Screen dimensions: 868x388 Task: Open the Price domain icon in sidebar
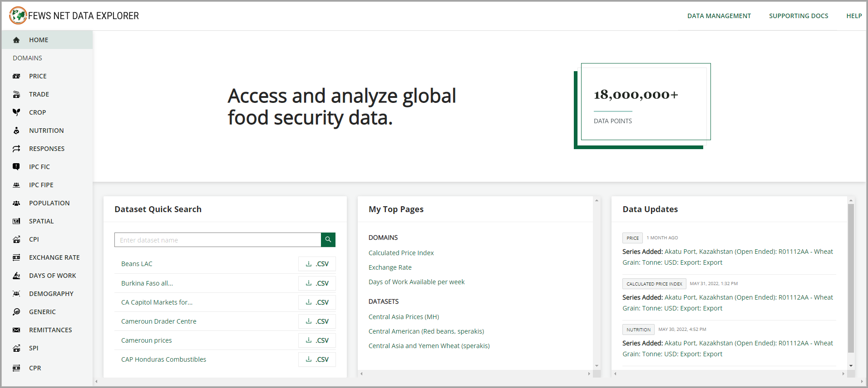(16, 76)
